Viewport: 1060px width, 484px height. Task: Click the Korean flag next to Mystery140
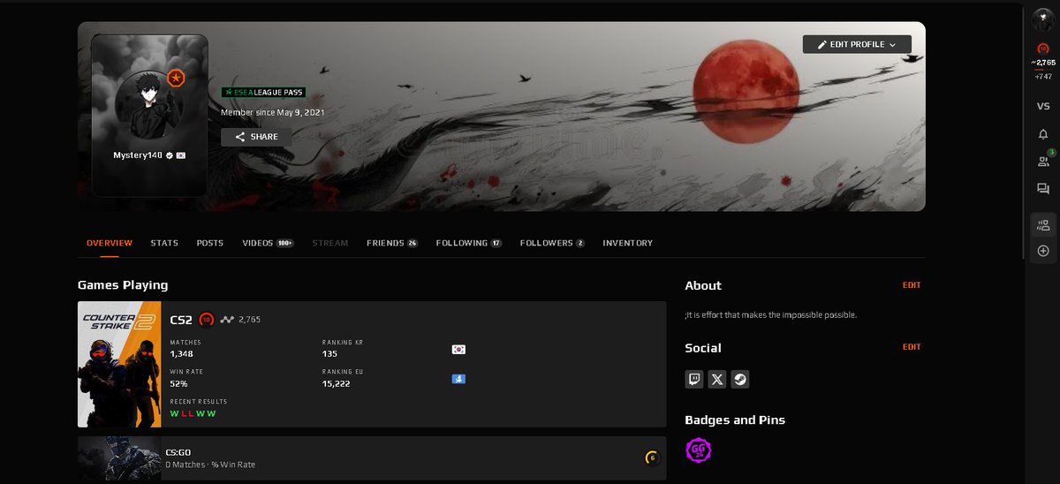click(x=181, y=155)
